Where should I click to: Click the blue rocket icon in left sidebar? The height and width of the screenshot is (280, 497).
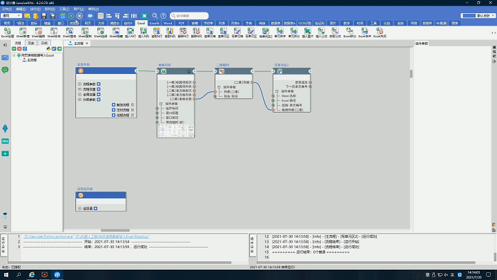coord(5,129)
